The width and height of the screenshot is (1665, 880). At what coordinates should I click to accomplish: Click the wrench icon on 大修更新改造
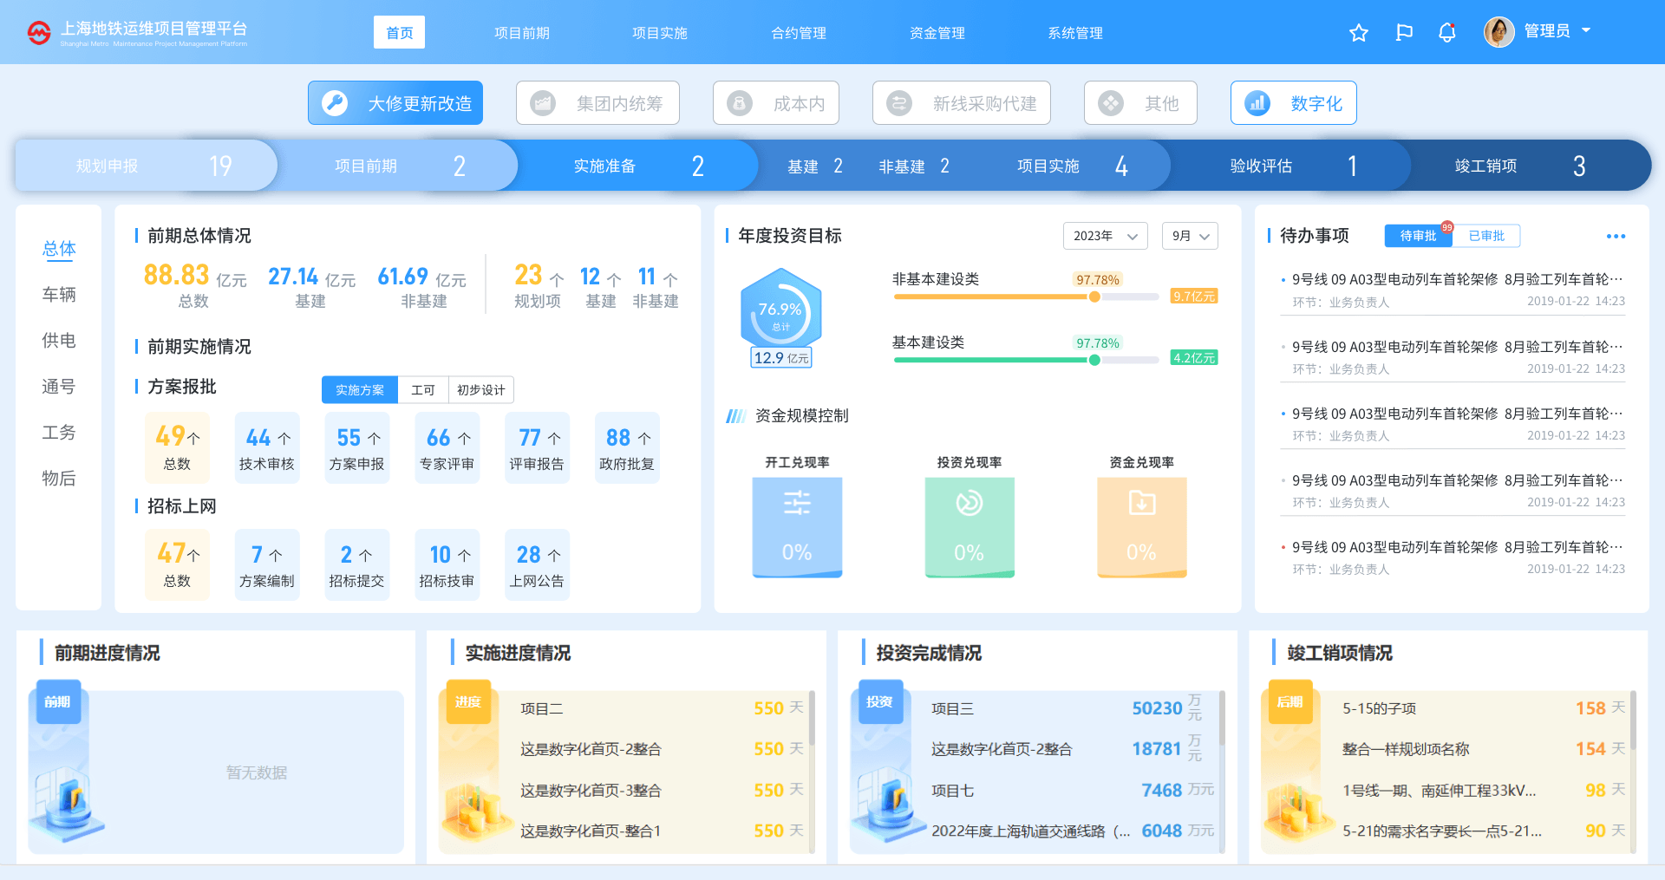(335, 103)
